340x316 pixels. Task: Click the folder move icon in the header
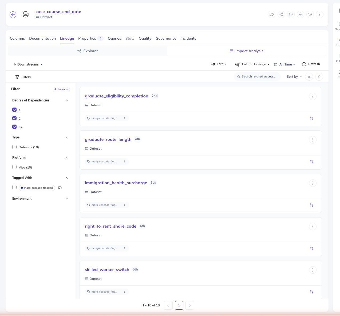point(272,14)
